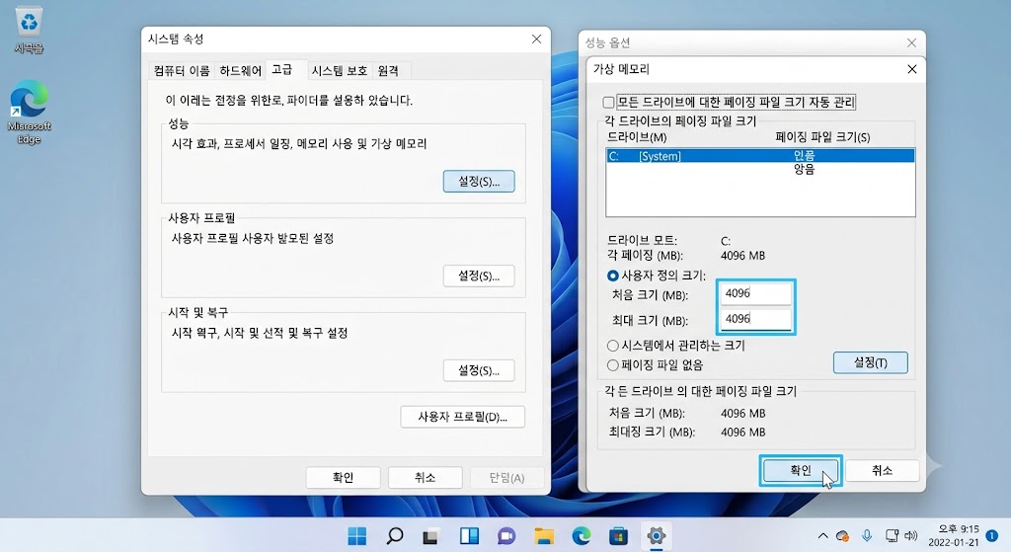Open the Chat taskbar icon
This screenshot has width=1011, height=552.
click(x=506, y=536)
